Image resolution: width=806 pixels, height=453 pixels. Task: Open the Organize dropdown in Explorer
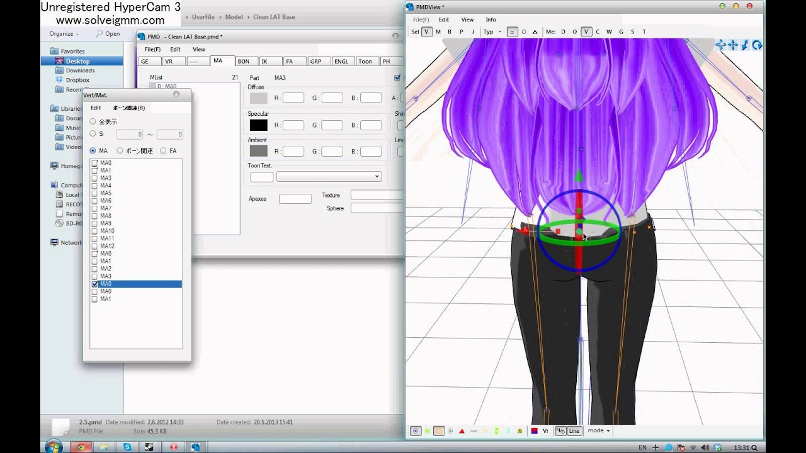click(64, 34)
